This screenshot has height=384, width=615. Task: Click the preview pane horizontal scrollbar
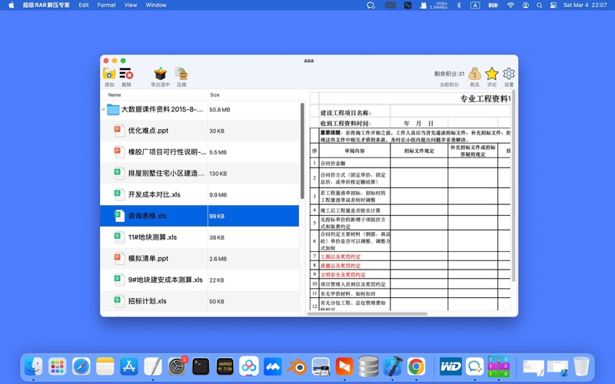pos(367,313)
